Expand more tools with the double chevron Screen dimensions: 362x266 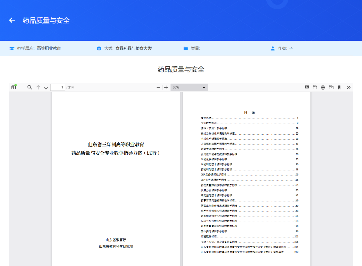click(349, 87)
